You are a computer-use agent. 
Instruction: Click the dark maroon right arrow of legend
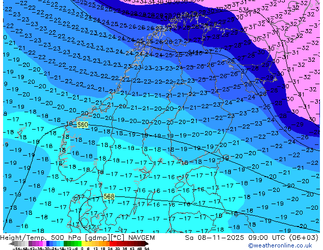click(x=147, y=244)
